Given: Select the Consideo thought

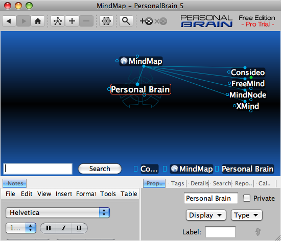Looking at the screenshot, I should pyautogui.click(x=248, y=73).
